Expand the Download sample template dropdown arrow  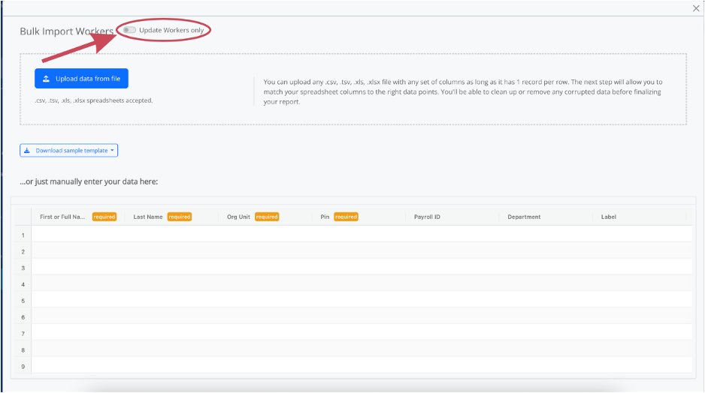coord(113,150)
